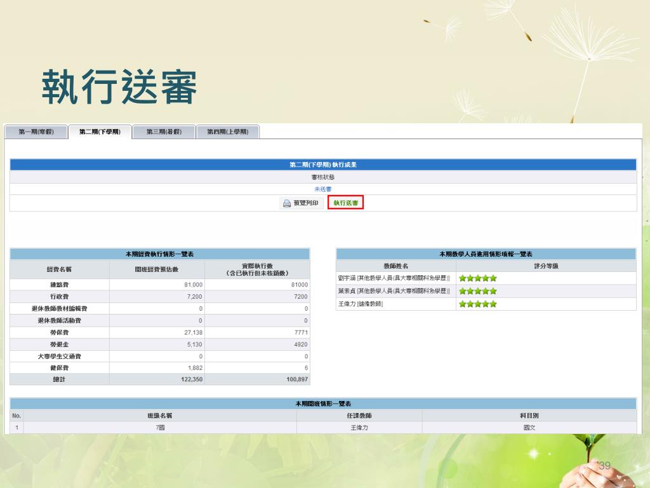This screenshot has width=650, height=488.
Task: Switch to the 第一期(寒假) tab
Action: (36, 132)
